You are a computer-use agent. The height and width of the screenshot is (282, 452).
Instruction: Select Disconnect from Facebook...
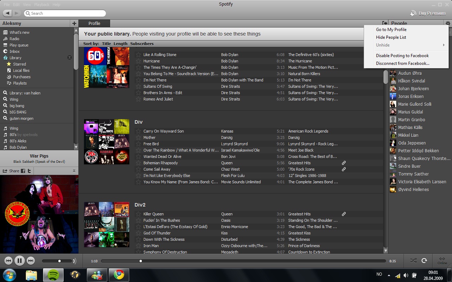[403, 63]
